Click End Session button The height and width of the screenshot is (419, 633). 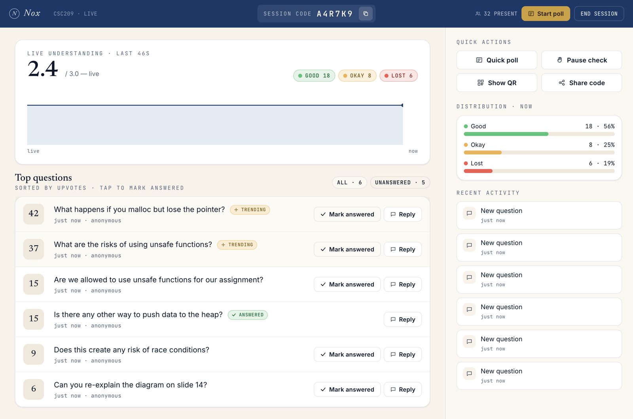coord(599,13)
